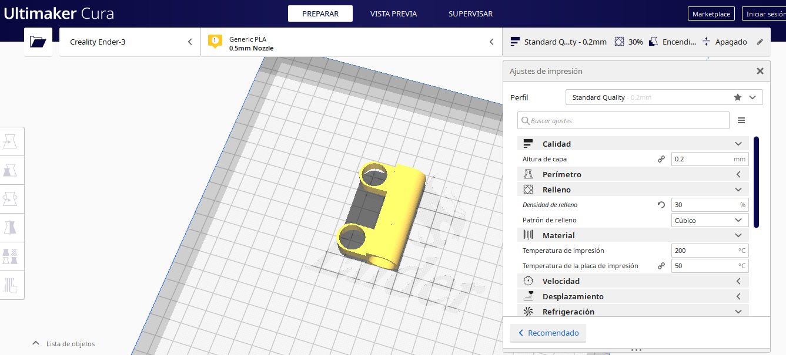Click the infill 30% icon in summary bar
Viewport: 786px width, 355px height.
(619, 42)
